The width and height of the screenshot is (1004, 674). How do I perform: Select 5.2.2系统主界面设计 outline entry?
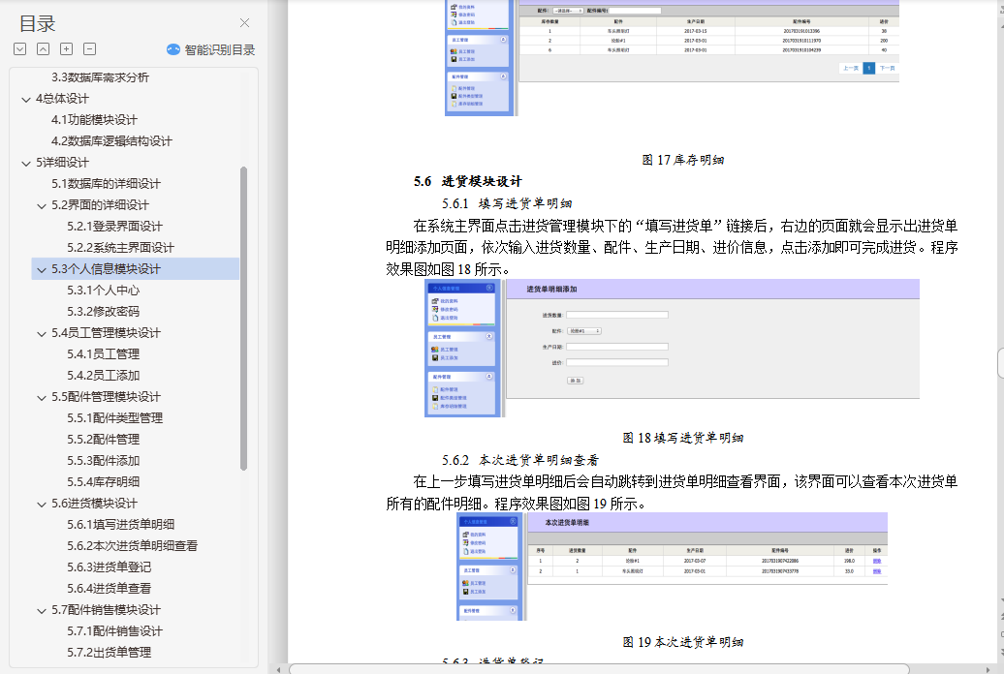pyautogui.click(x=120, y=247)
